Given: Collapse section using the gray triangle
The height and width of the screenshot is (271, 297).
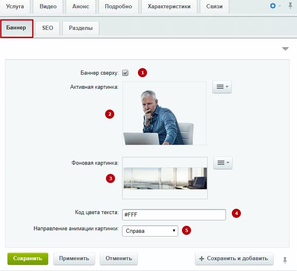Looking at the screenshot, I should [285, 49].
